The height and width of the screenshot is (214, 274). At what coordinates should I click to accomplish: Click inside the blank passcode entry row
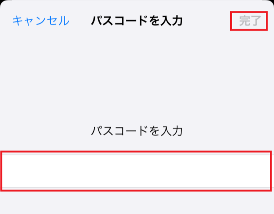point(136,171)
